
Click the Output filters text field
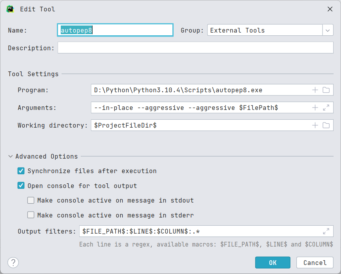pos(200,231)
